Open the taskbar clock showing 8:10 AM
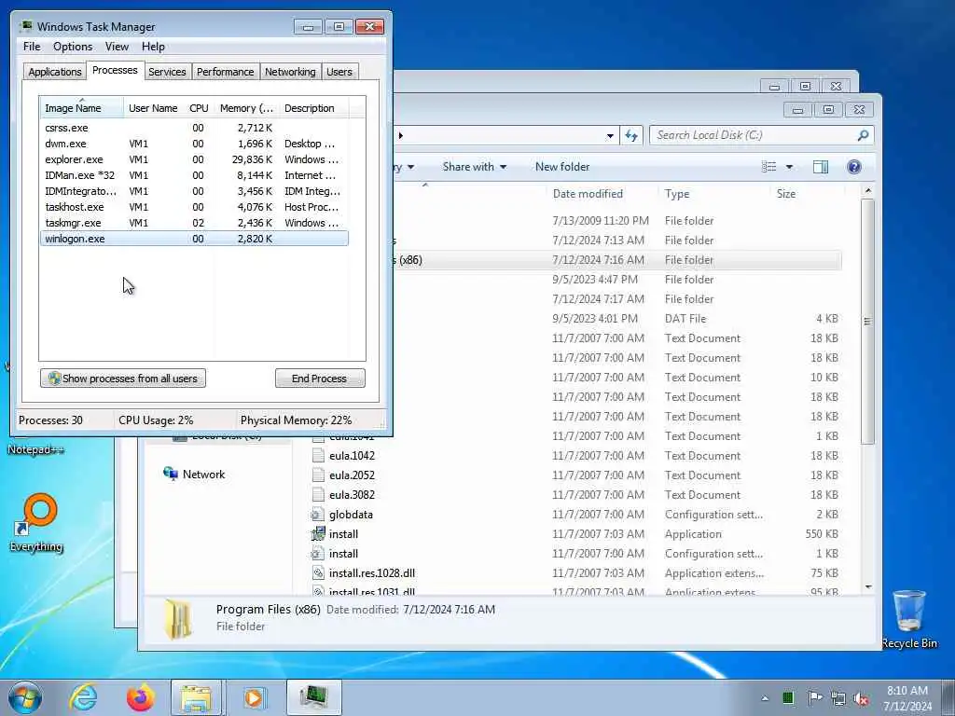955x716 pixels. [x=907, y=698]
